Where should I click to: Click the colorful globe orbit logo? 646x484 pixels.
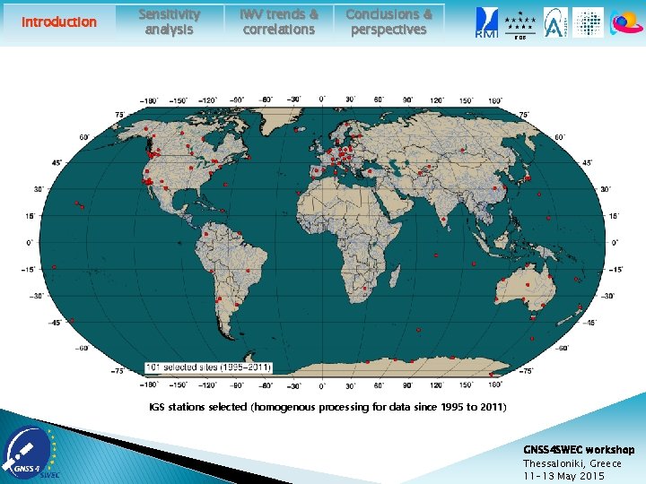tap(626, 22)
